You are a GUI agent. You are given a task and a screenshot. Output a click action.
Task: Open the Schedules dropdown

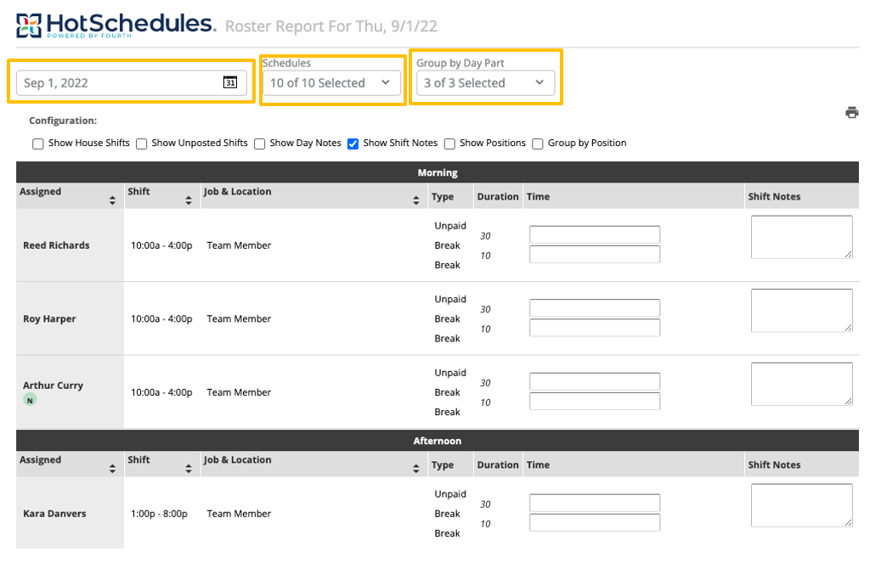click(331, 82)
